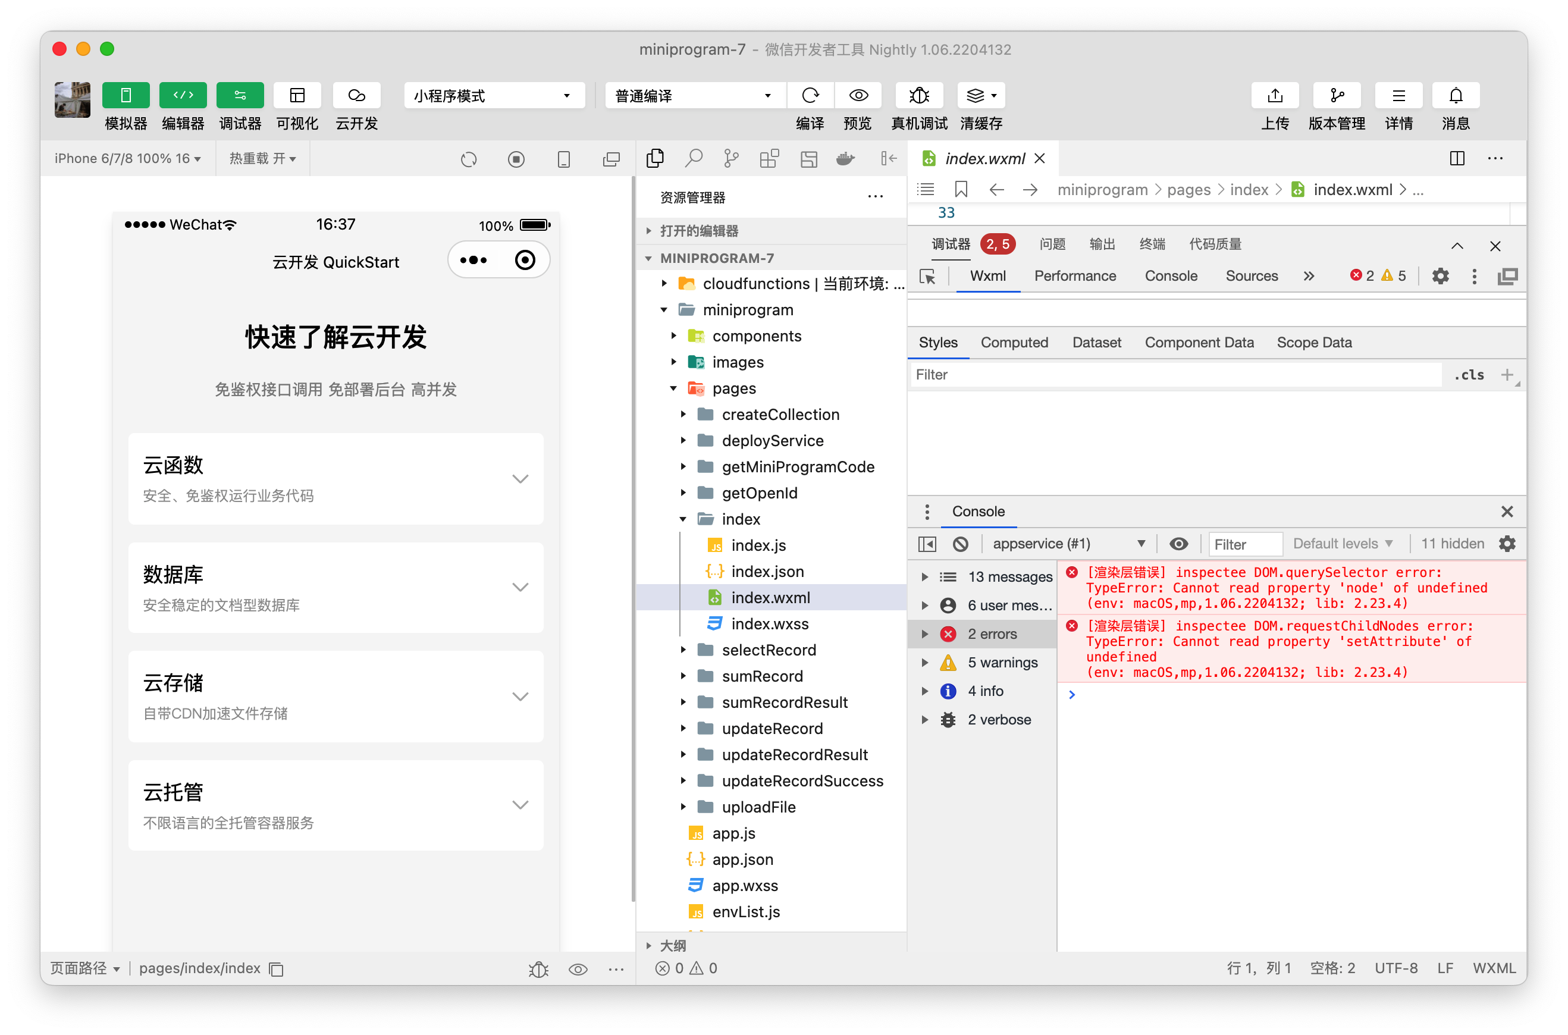Toggle the editor panel button
The image size is (1568, 1035).
click(x=183, y=96)
